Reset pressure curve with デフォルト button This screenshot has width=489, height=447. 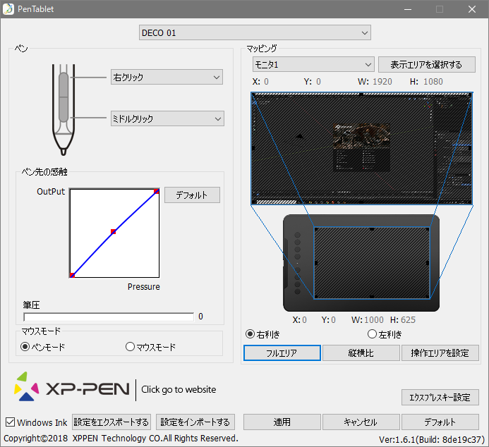(192, 195)
